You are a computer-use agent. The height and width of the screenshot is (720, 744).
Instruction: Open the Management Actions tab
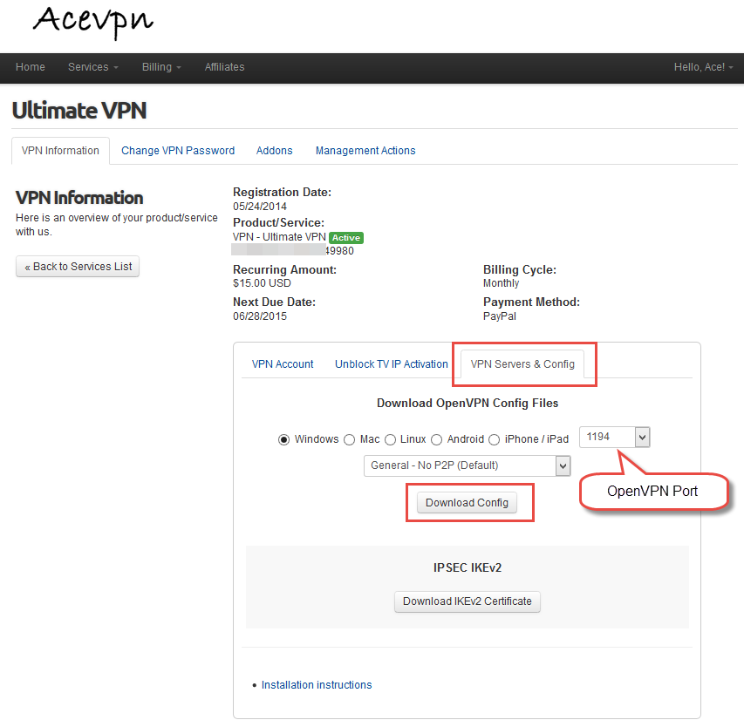pyautogui.click(x=365, y=150)
